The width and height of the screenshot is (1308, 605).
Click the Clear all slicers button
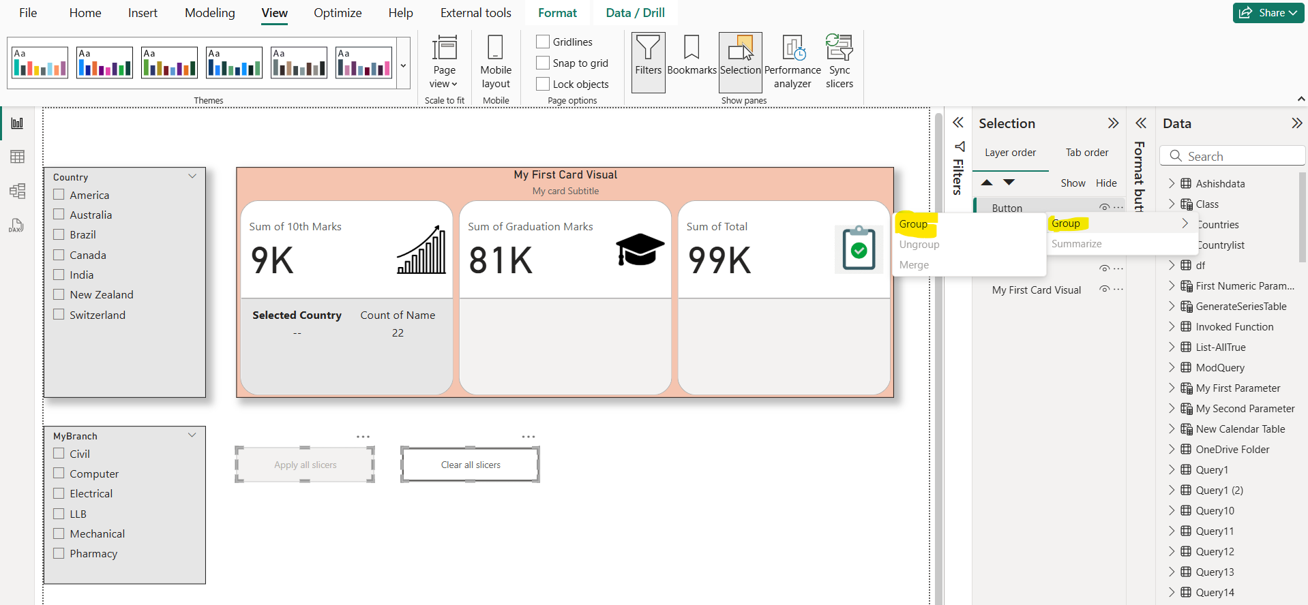[x=471, y=465]
